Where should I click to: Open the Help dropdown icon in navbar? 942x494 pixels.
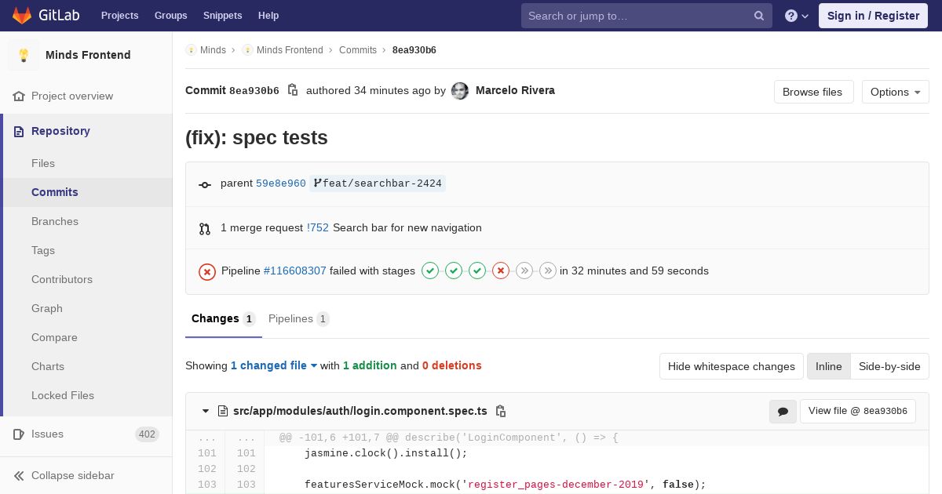click(x=797, y=16)
